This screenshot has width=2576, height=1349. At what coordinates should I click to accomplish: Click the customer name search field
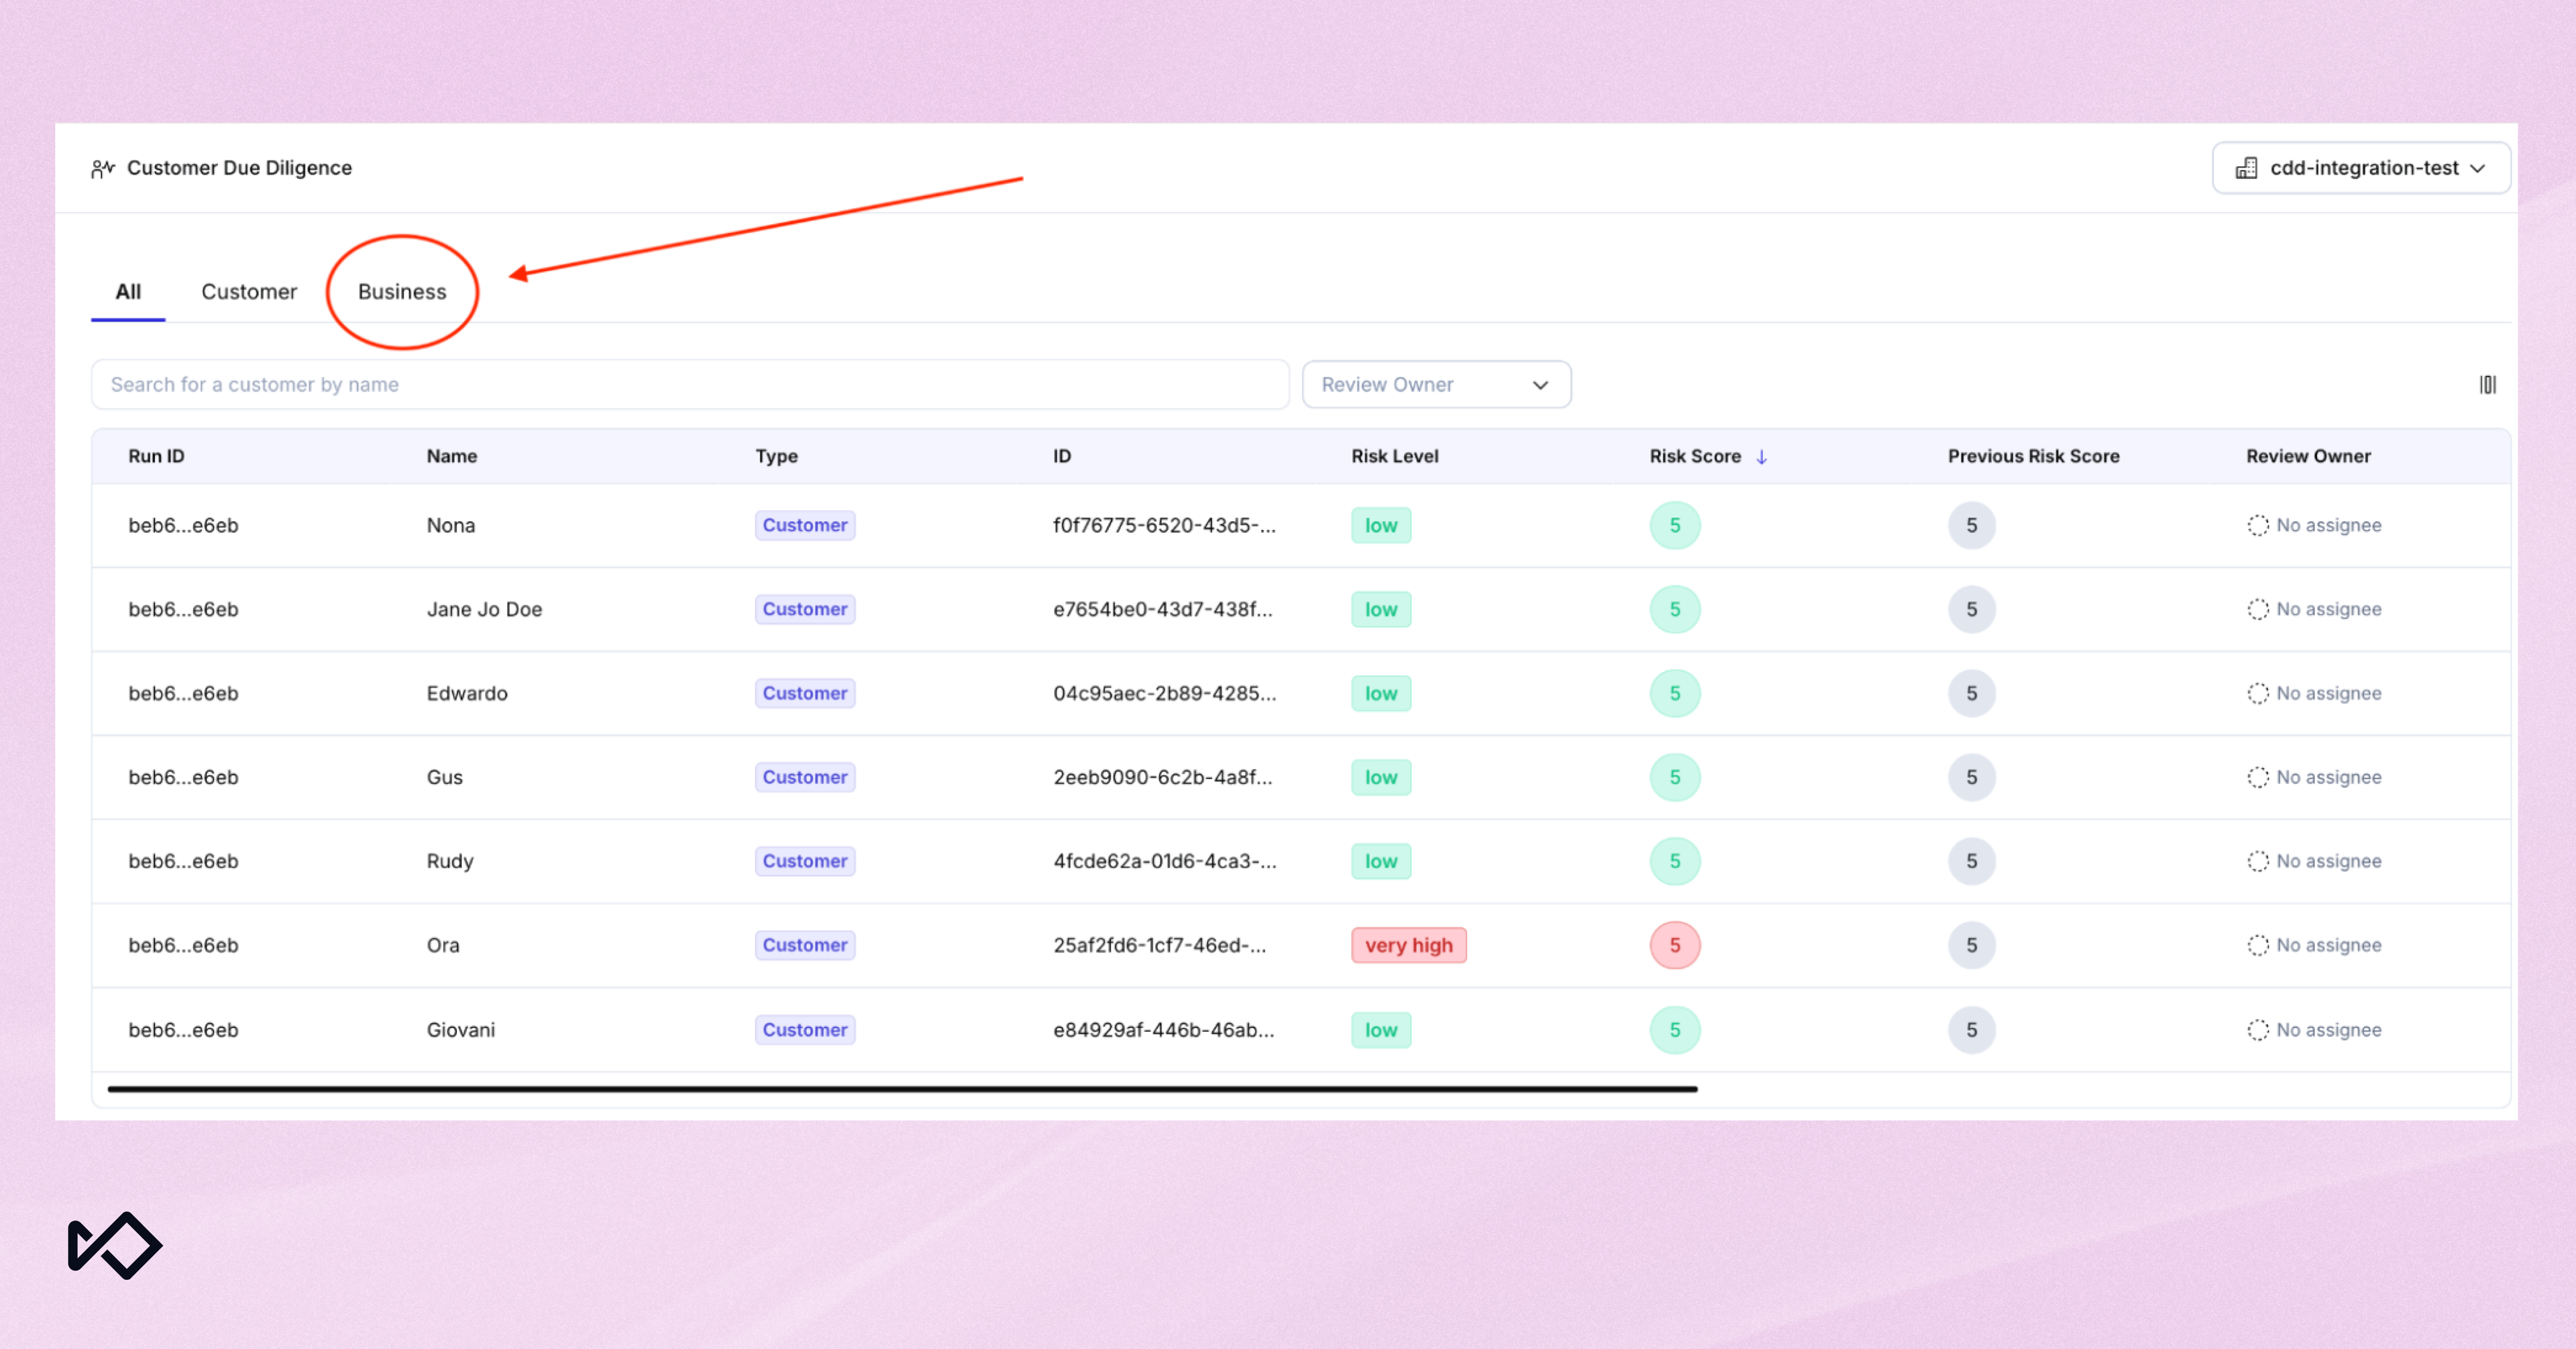[x=690, y=385]
